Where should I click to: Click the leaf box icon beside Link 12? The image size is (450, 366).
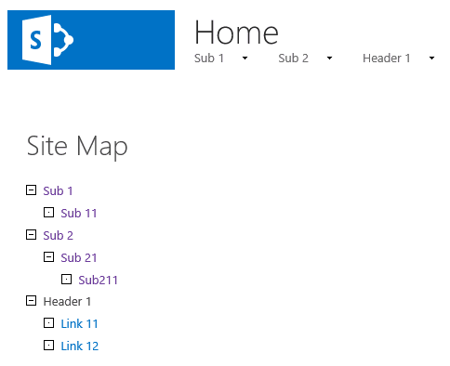48,346
